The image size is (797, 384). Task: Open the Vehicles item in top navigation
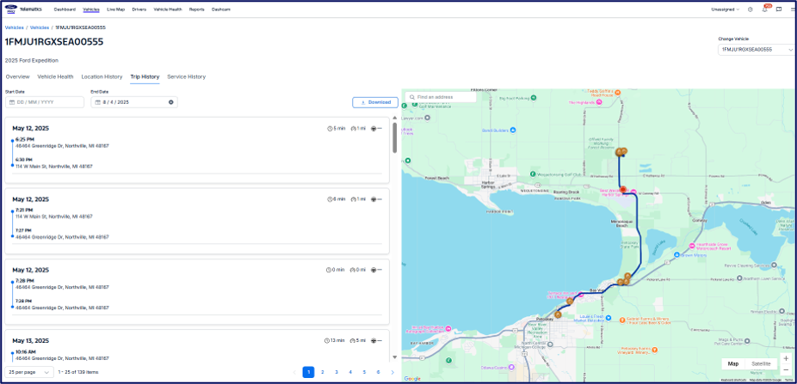[x=91, y=9]
